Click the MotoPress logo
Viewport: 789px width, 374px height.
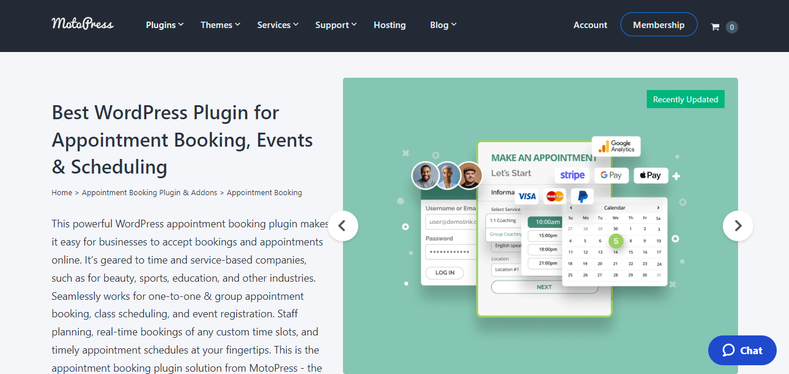(83, 24)
